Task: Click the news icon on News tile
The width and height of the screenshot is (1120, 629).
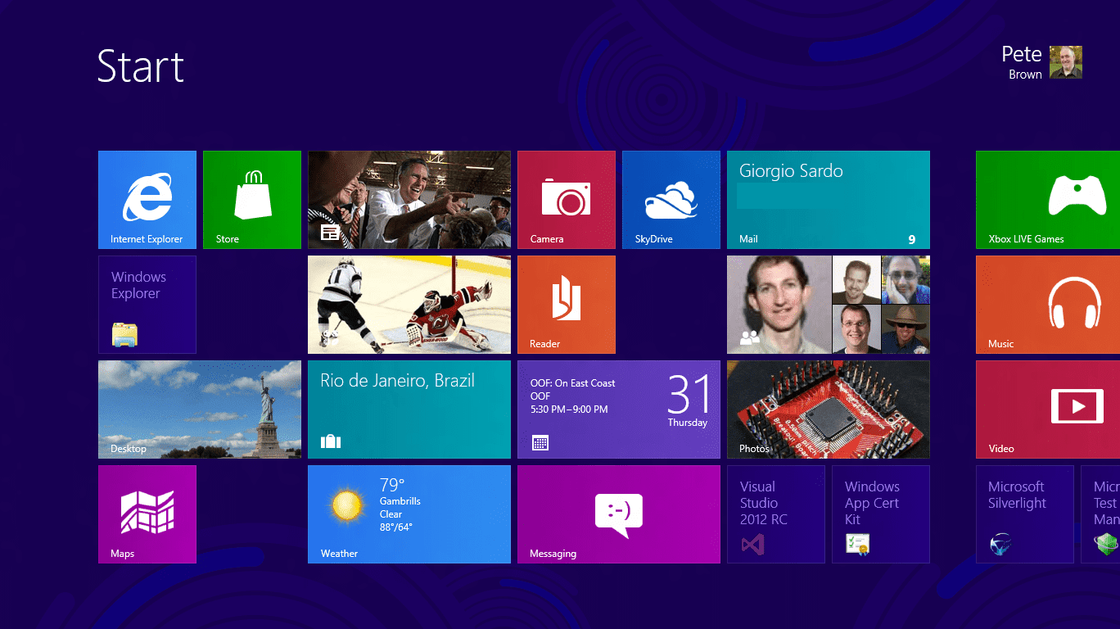Action: (330, 233)
